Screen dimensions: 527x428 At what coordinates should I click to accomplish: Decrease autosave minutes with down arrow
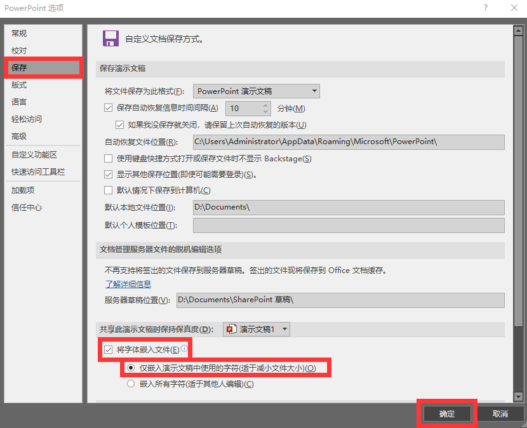point(265,111)
